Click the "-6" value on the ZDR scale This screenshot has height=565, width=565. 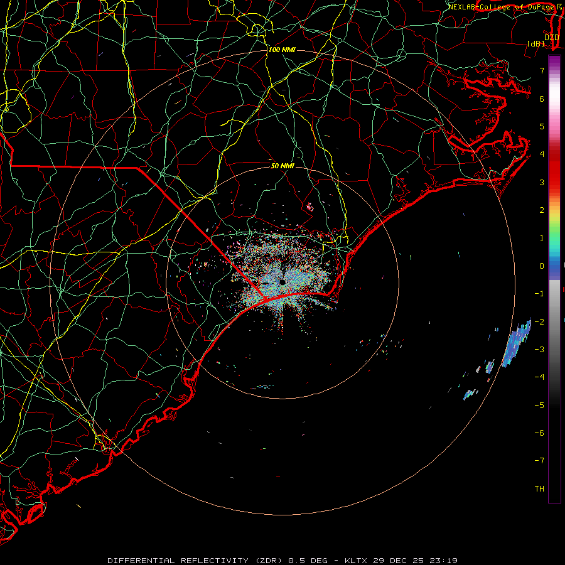(x=539, y=433)
